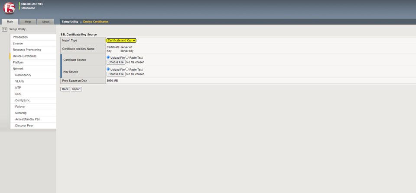Click the Setup Utility sidebar icon
Viewport: 416px width, 193px height.
click(x=5, y=29)
